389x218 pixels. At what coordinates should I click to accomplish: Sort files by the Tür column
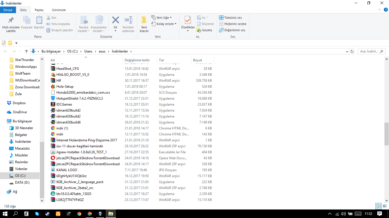174,60
